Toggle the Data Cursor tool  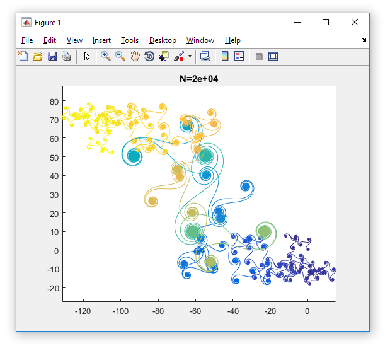point(164,56)
